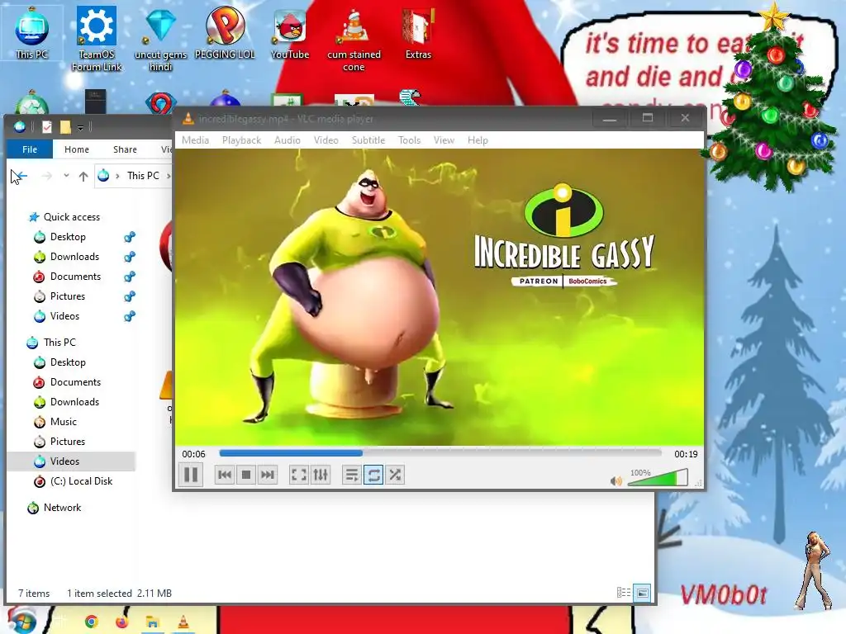Open extended settings equalizer panel
This screenshot has height=634, width=846.
pos(321,475)
